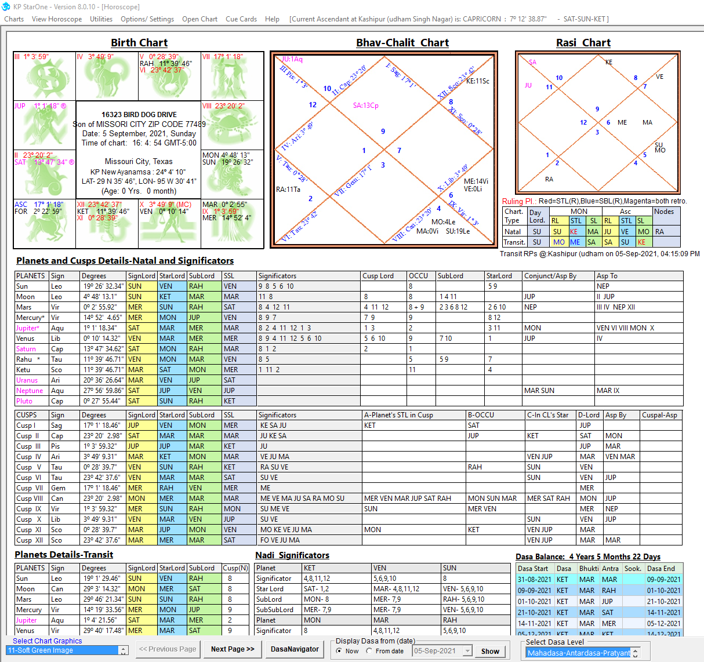Image resolution: width=704 pixels, height=662 pixels.
Task: Select the From date radio button
Action: [x=369, y=651]
